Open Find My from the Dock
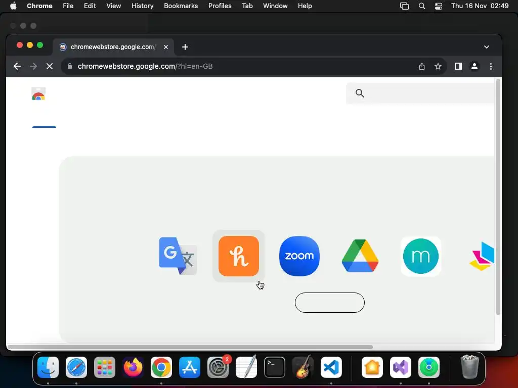 pyautogui.click(x=429, y=367)
